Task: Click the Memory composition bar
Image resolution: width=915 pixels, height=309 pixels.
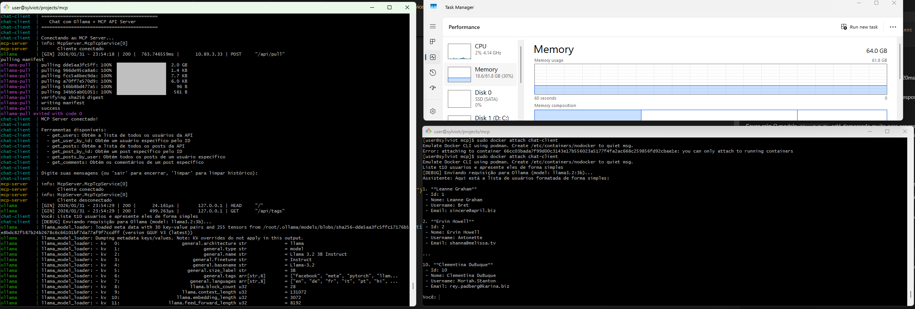Action: click(711, 115)
